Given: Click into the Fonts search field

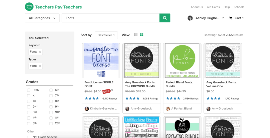Looking at the screenshot, I should (x=110, y=18).
